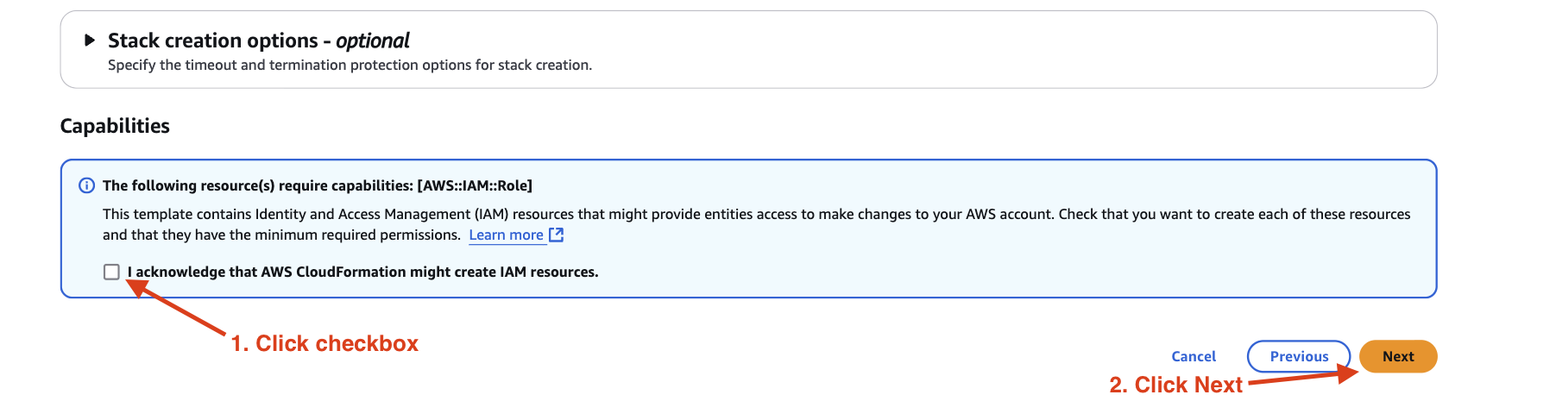Click the Capabilities section heading

pos(115,126)
